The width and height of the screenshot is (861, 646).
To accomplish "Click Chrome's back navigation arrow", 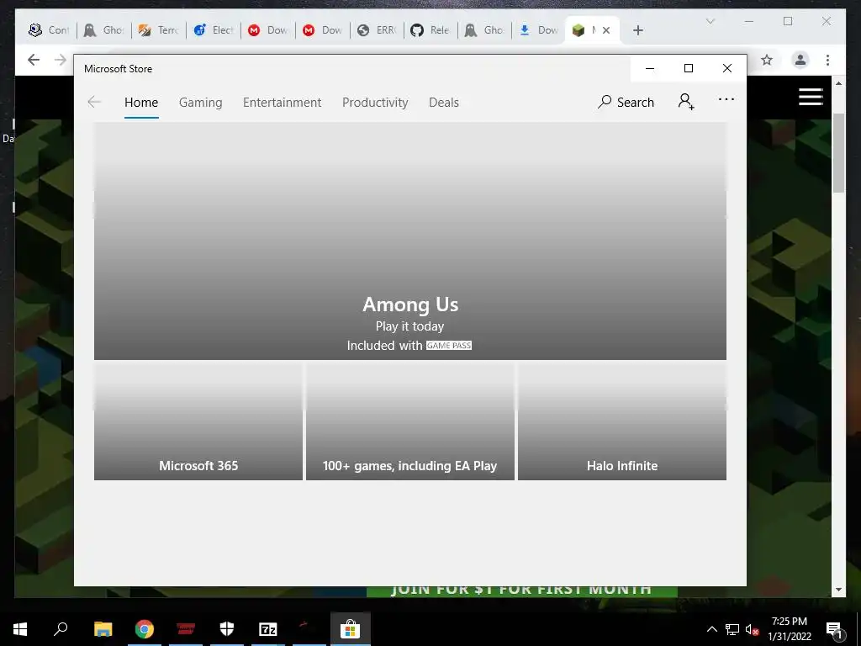I will click(34, 60).
